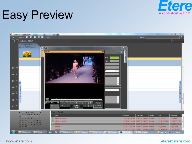Open the dropdown arrow of the date field
192x144 pixels.
point(118,71)
